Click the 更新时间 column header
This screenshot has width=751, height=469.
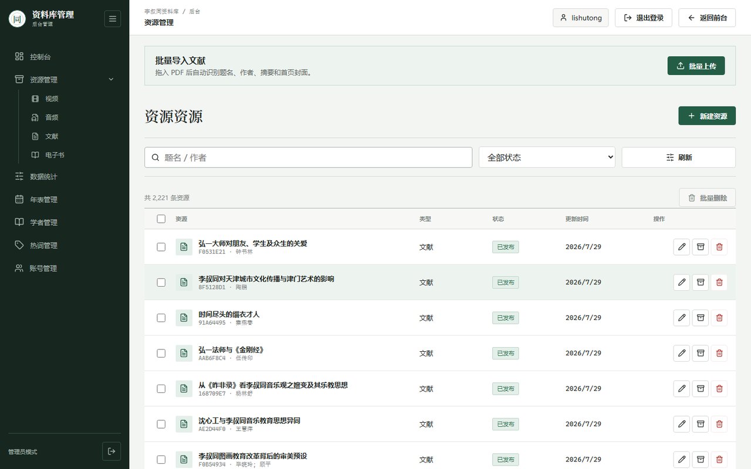coord(577,219)
